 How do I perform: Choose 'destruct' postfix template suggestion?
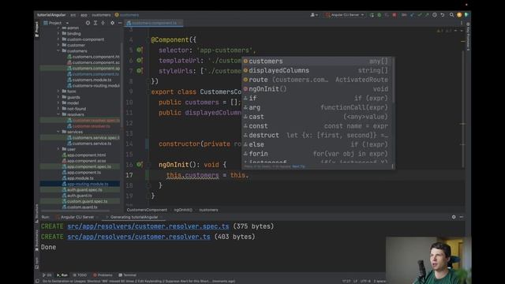[318, 135]
